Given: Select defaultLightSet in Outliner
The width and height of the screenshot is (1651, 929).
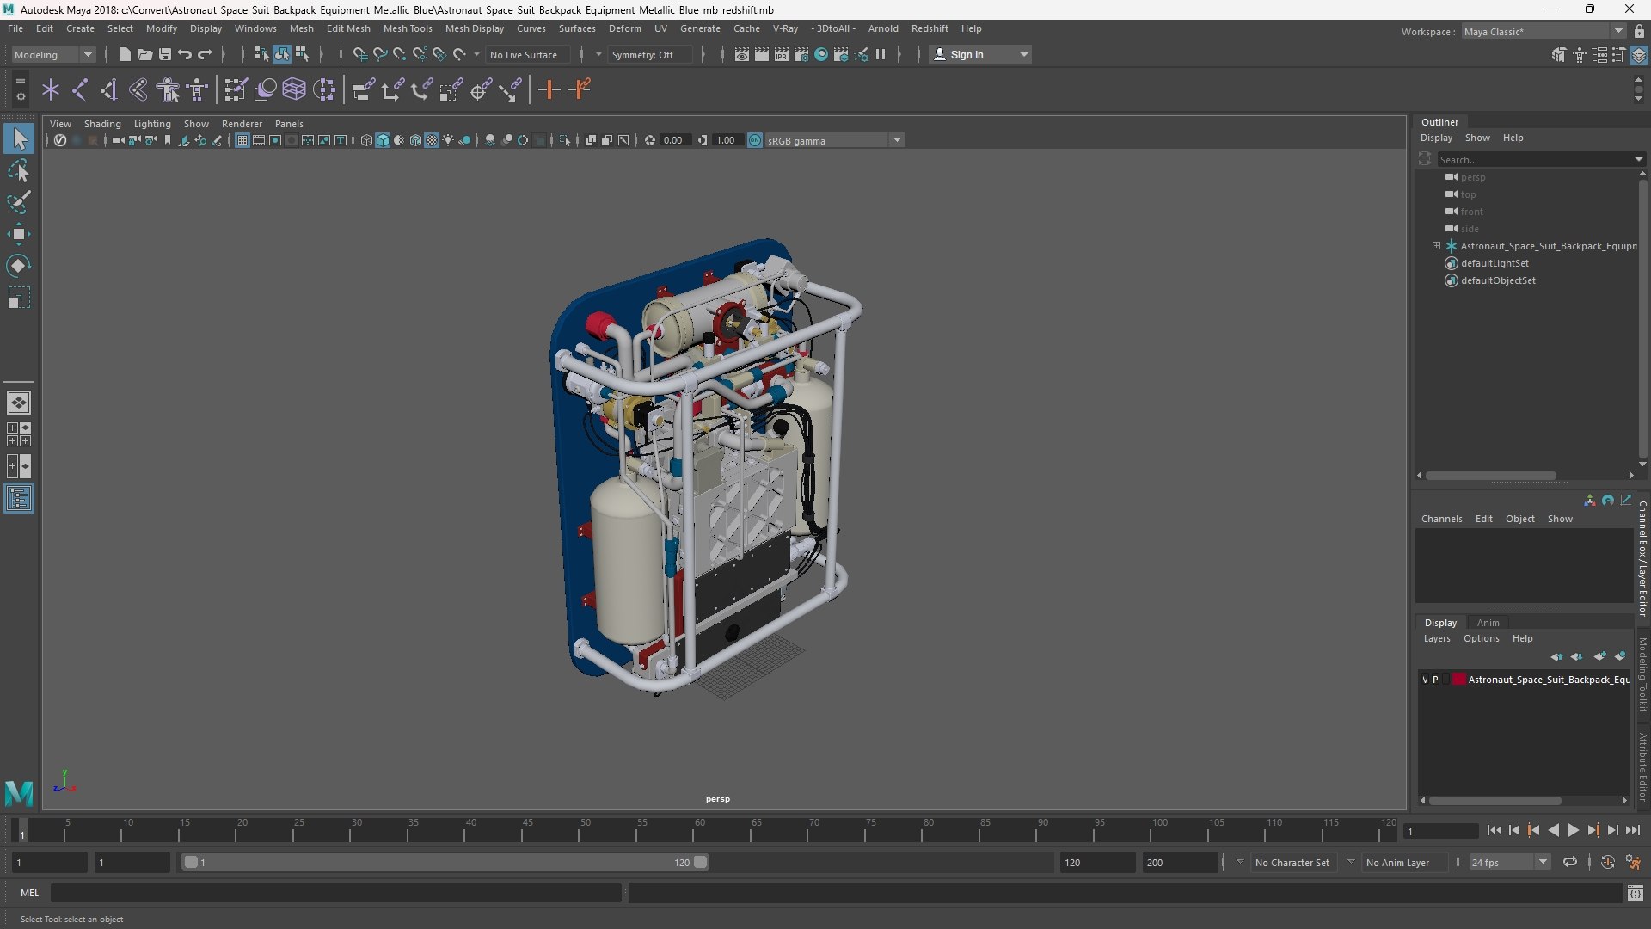Looking at the screenshot, I should (x=1494, y=263).
